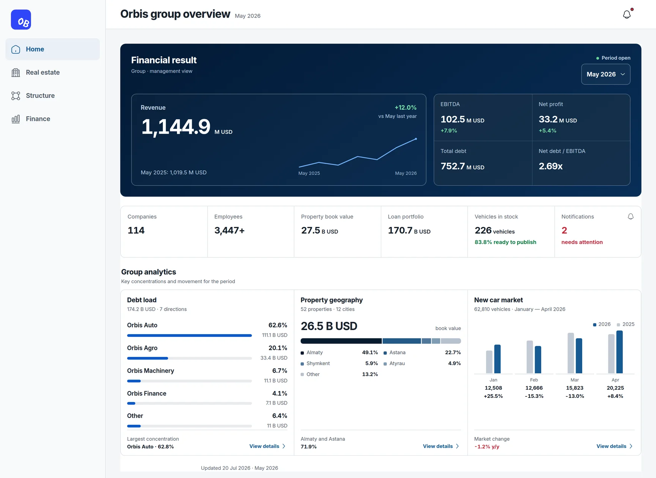Select the Home menu item
The width and height of the screenshot is (656, 478).
[53, 49]
